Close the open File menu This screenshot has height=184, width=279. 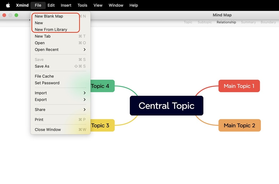tap(38, 5)
